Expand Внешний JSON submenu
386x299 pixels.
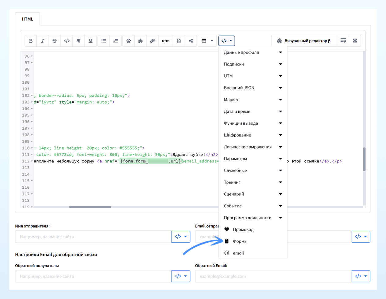tap(253, 88)
